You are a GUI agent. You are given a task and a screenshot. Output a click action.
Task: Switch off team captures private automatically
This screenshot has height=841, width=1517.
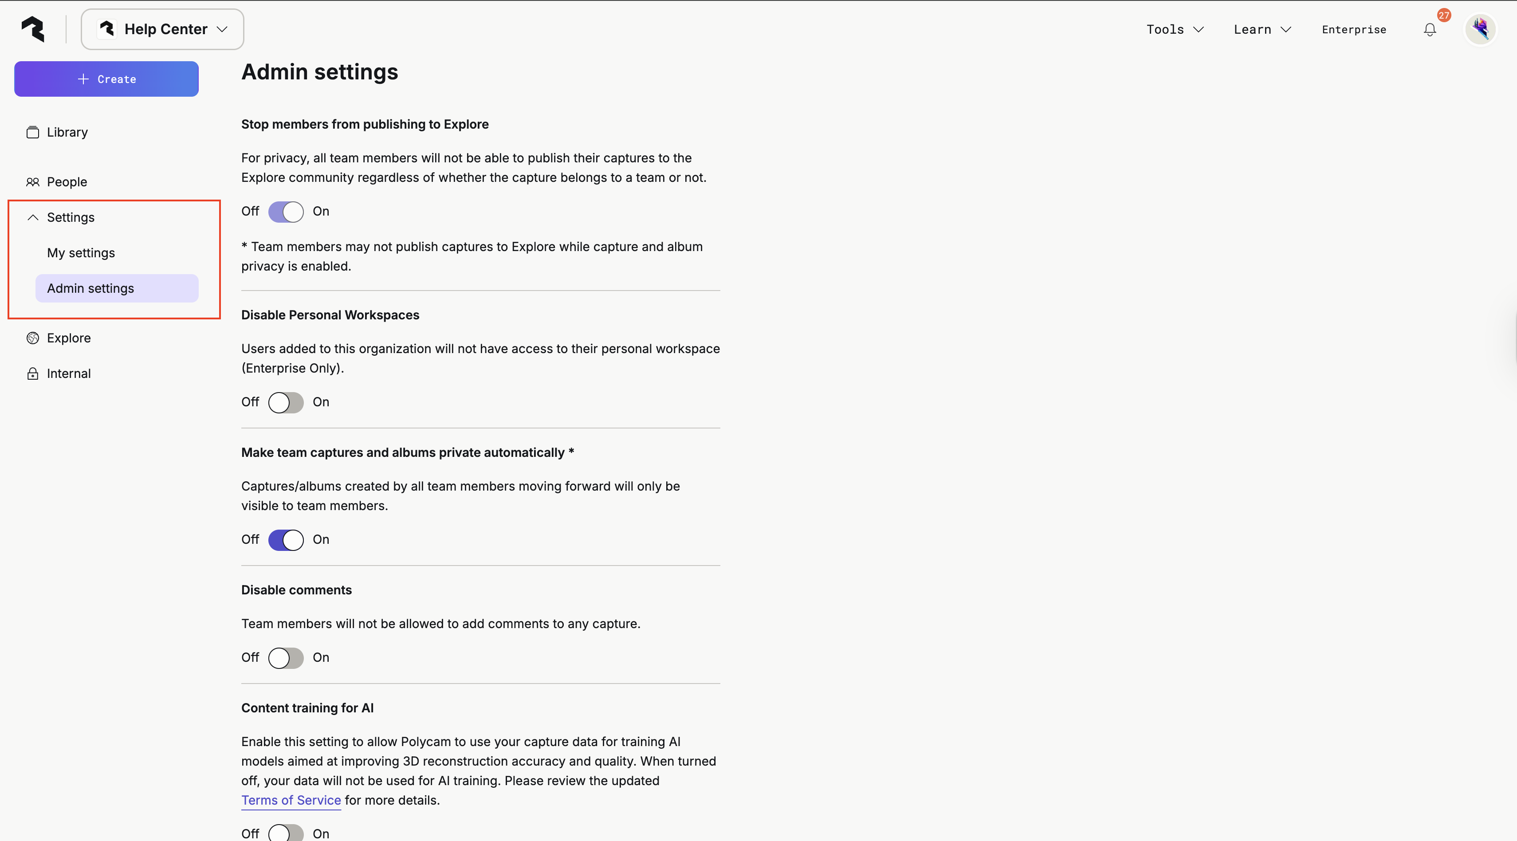(286, 539)
